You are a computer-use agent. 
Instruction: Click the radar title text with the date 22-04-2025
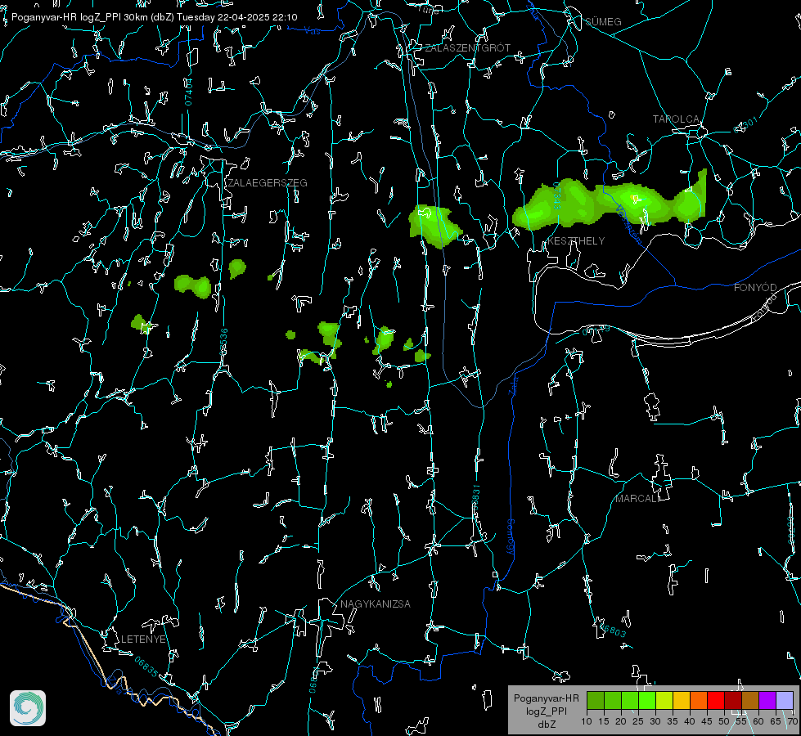[x=155, y=17]
